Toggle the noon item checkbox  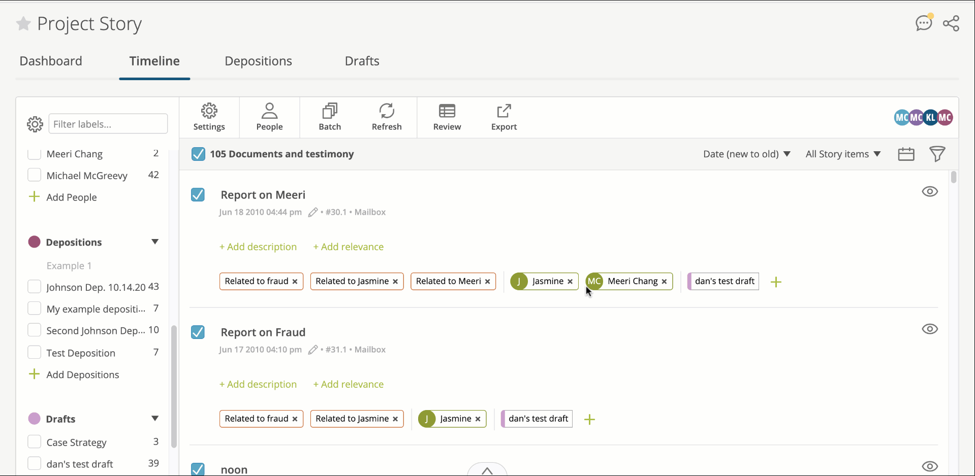tap(198, 469)
